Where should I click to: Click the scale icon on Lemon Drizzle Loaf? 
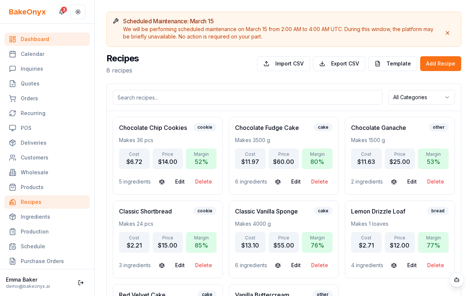[394, 265]
